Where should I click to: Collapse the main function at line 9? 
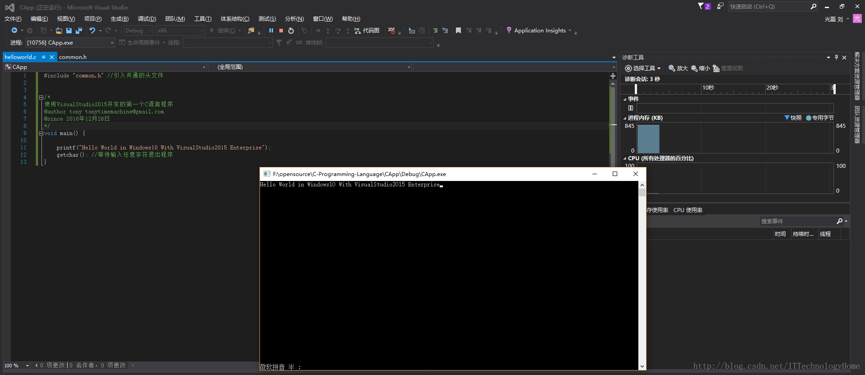tap(41, 133)
